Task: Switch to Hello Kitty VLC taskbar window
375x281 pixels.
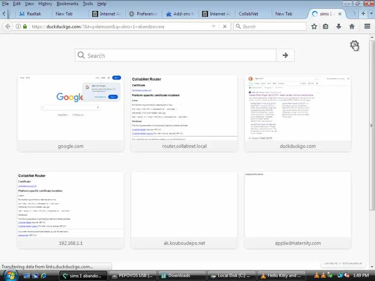Action: point(281,276)
